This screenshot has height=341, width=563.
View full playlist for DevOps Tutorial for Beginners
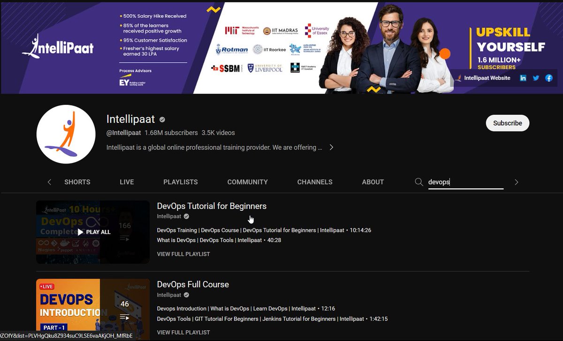pyautogui.click(x=183, y=254)
